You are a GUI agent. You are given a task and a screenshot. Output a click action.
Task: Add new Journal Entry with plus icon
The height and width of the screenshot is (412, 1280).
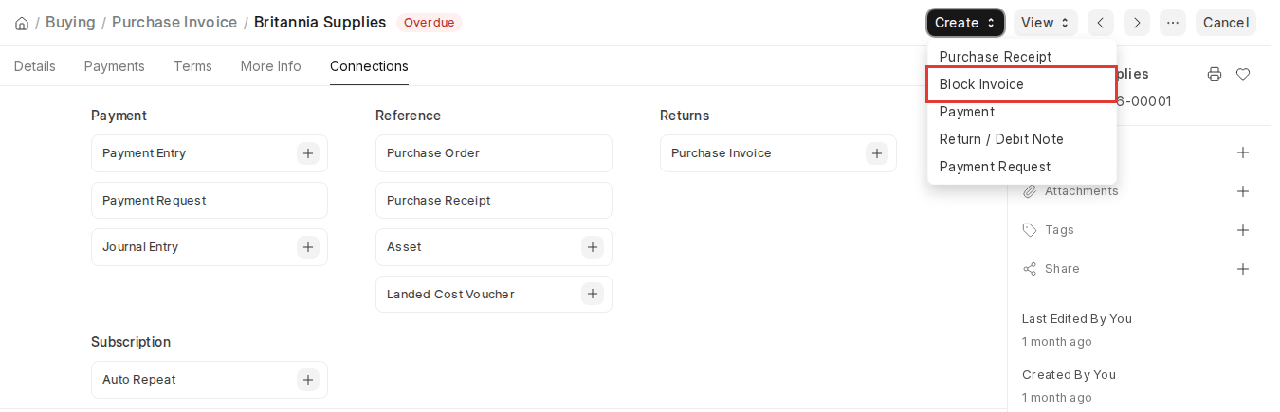pyautogui.click(x=308, y=247)
